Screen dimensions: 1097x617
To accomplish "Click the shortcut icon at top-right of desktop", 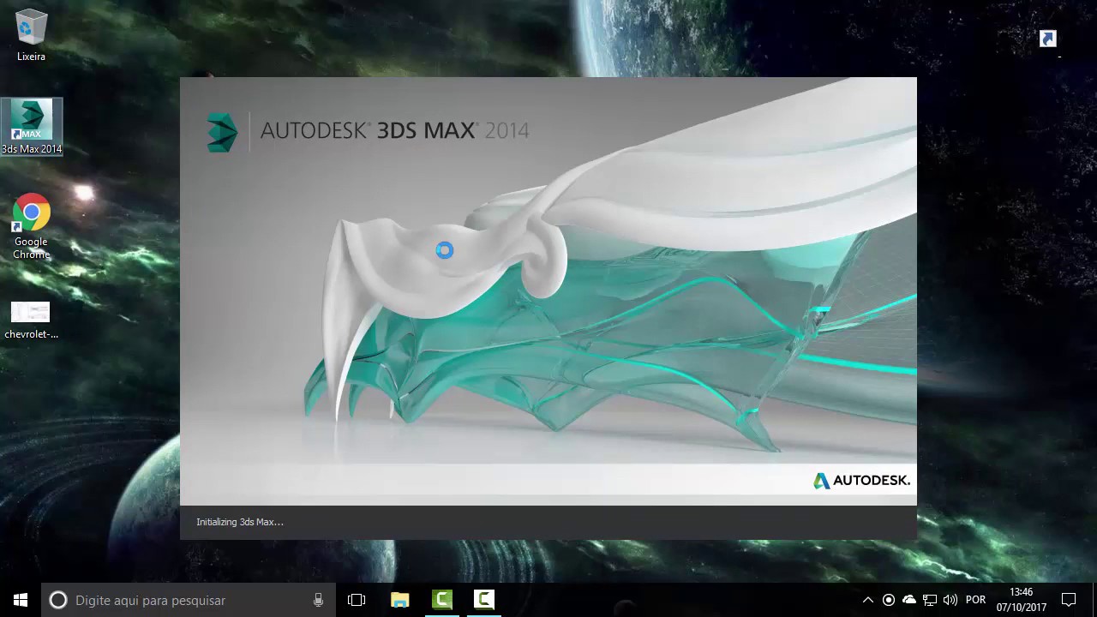I will (1048, 39).
